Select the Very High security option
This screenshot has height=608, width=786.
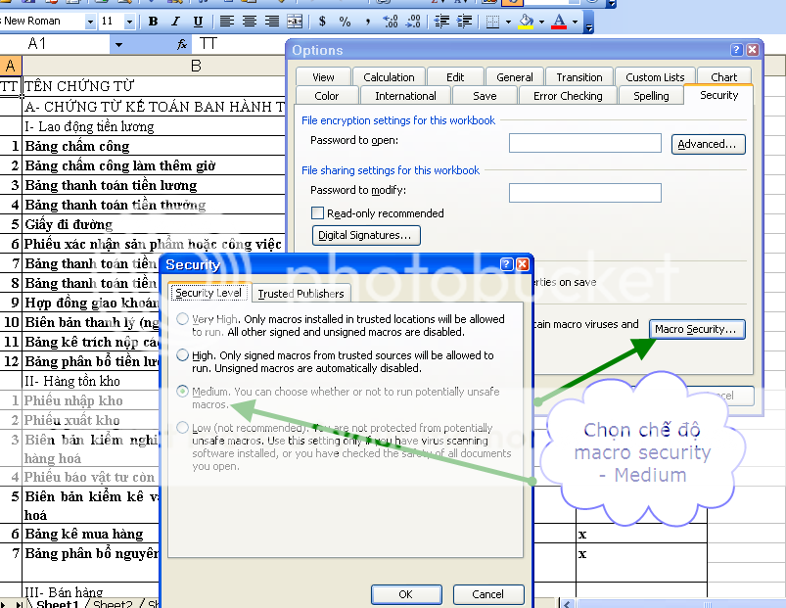pyautogui.click(x=182, y=319)
